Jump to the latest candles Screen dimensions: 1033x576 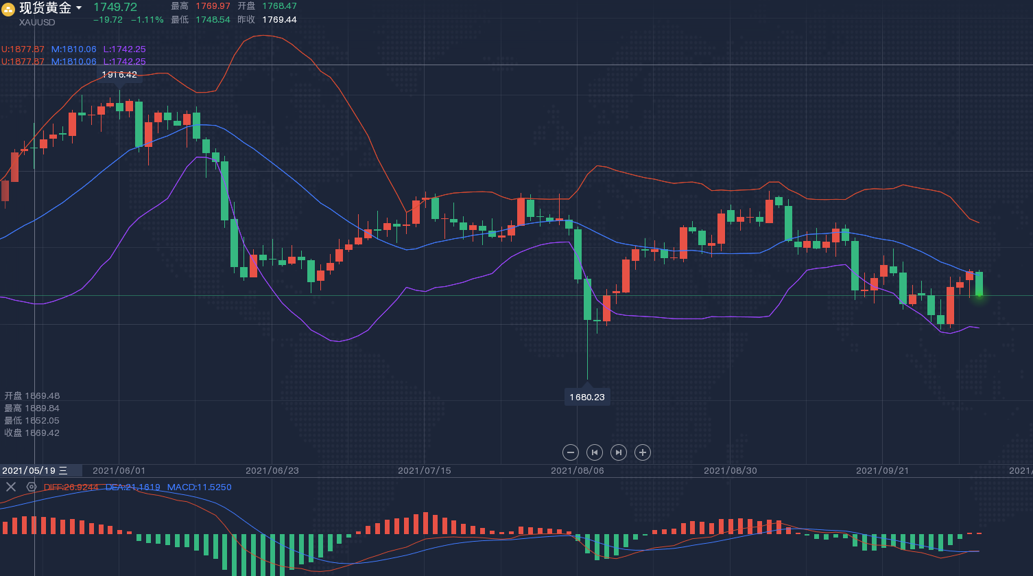pos(619,452)
